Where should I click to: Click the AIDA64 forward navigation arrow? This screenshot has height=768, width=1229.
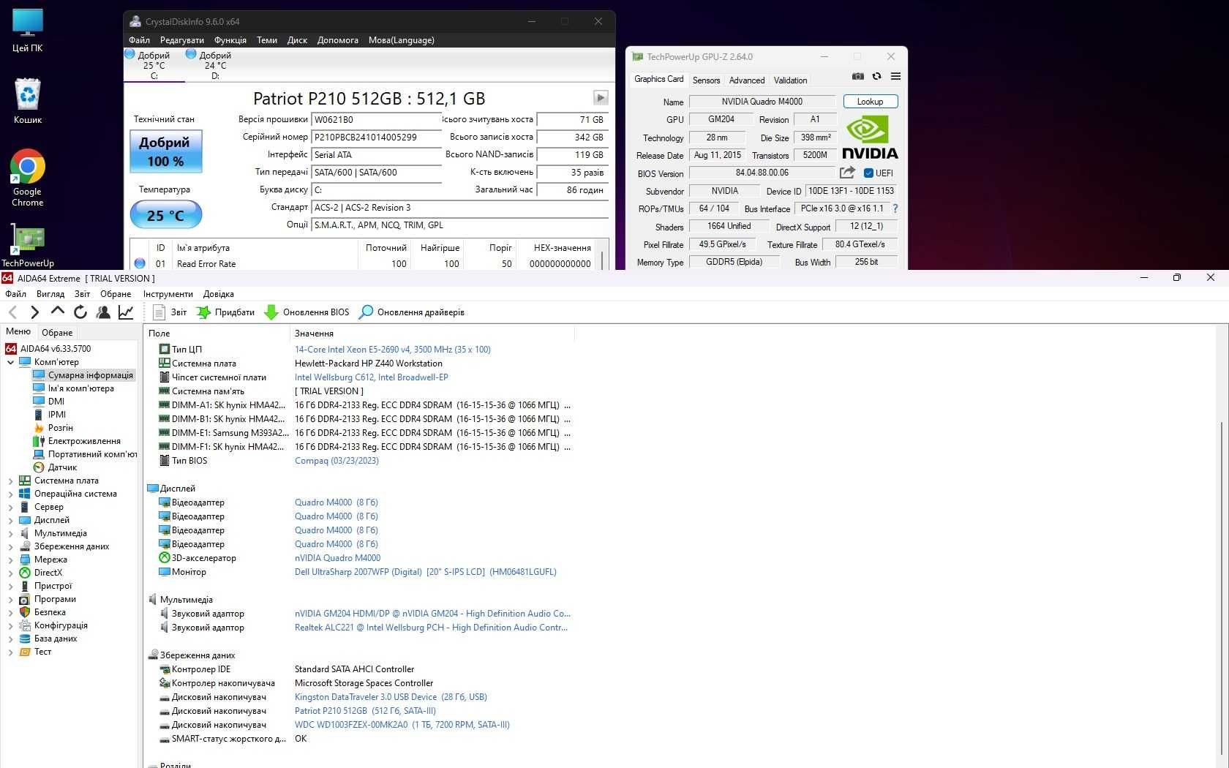tap(34, 312)
